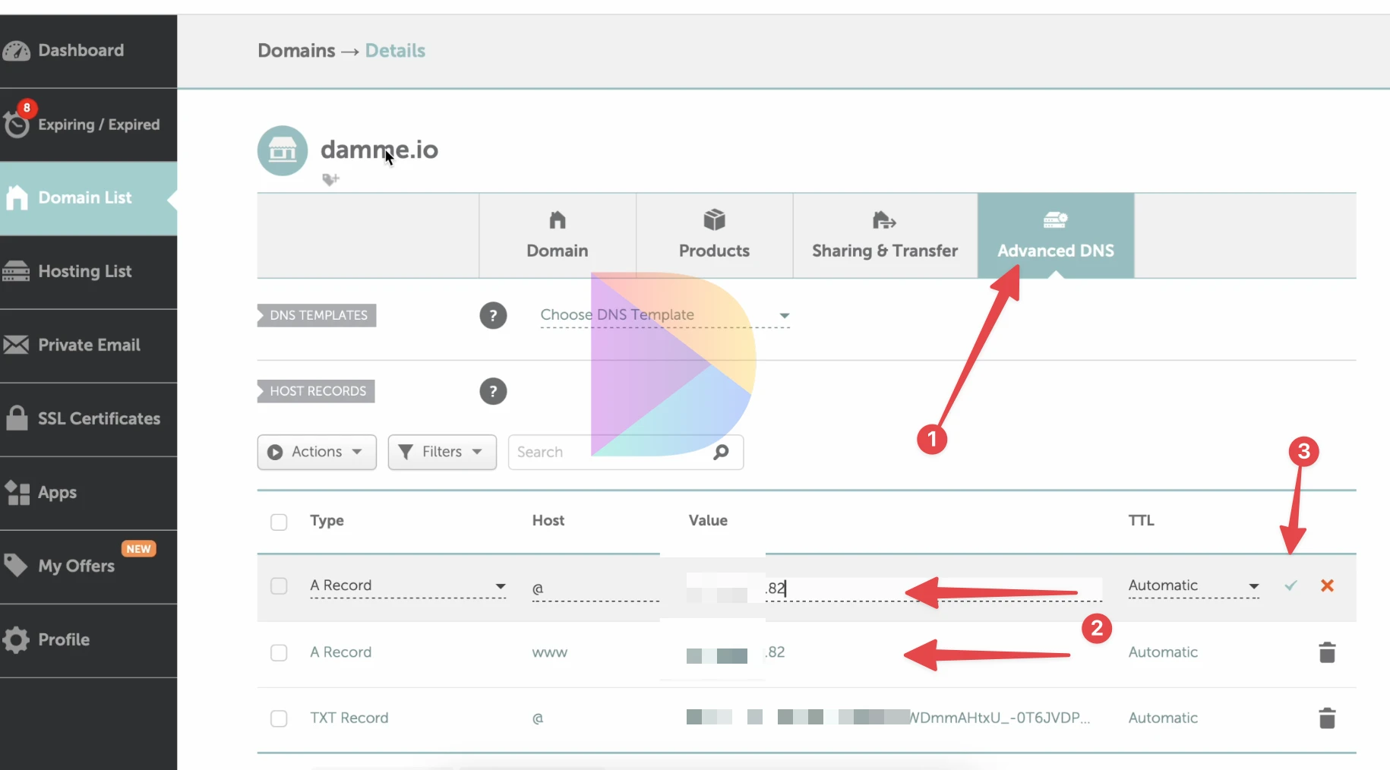Delete the TXT Record with trash icon

[1327, 718]
